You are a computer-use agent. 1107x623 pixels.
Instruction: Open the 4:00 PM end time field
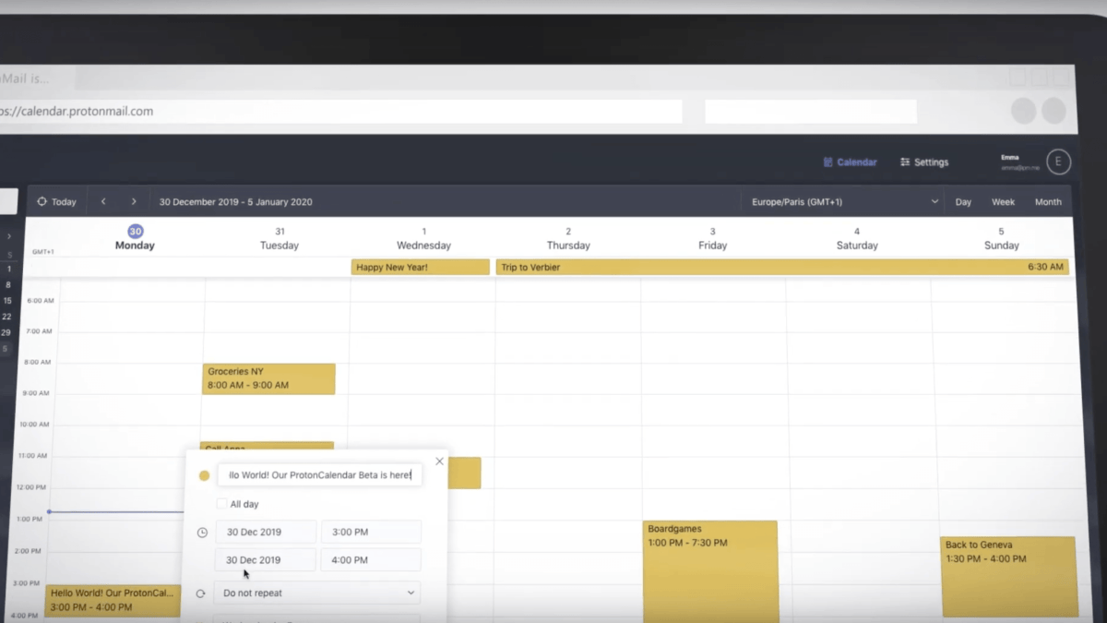click(x=371, y=559)
